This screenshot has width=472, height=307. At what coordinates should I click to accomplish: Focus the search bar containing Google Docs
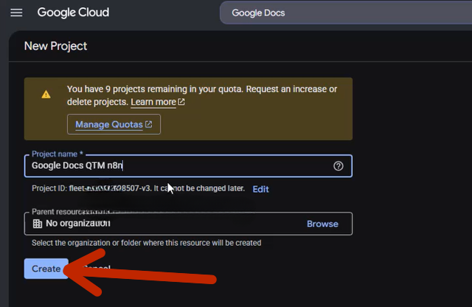[346, 13]
